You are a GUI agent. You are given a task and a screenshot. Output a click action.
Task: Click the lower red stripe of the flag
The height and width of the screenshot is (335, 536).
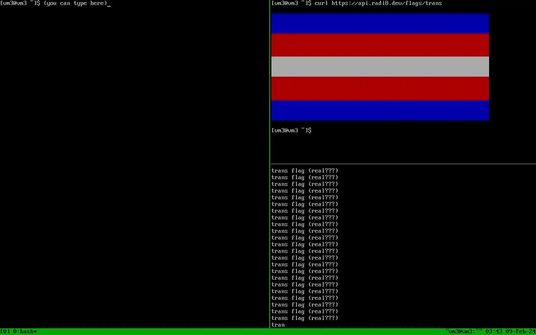pyautogui.click(x=380, y=88)
